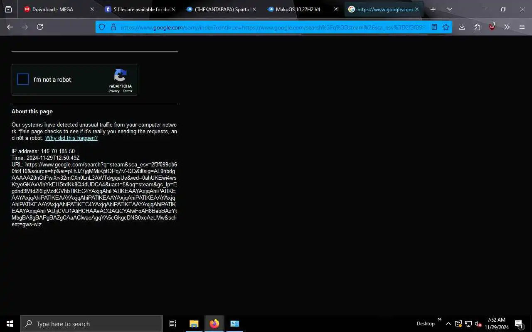Click the Firefox taskbar icon
Image resolution: width=532 pixels, height=332 pixels.
click(214, 324)
